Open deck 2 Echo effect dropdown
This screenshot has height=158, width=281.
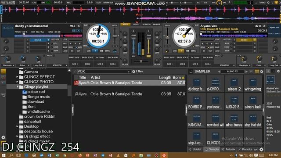tap(259, 65)
